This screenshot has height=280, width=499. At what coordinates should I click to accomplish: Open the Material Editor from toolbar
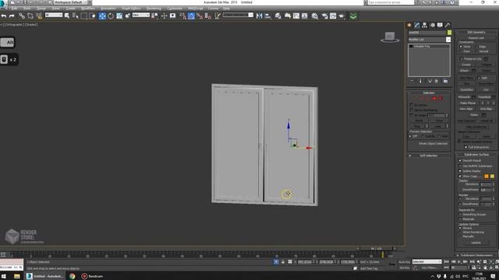point(315,16)
